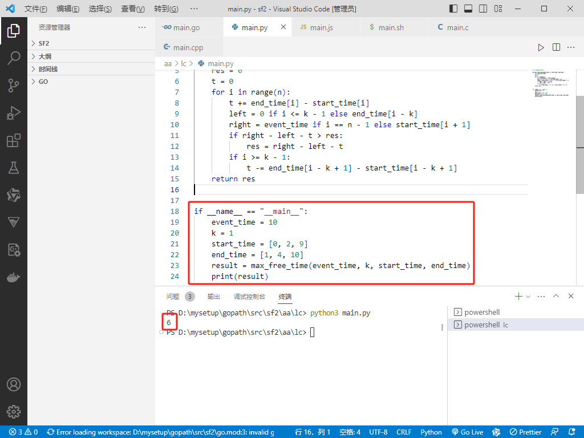Open the Explorer view in activity bar

pos(14,31)
